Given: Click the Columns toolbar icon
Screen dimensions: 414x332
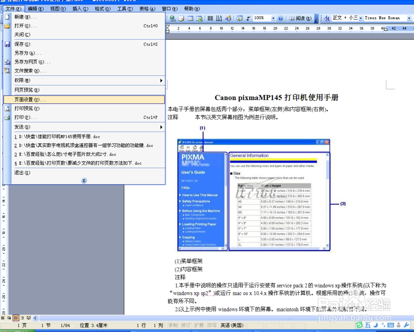Looking at the screenshot, I should [210, 18].
